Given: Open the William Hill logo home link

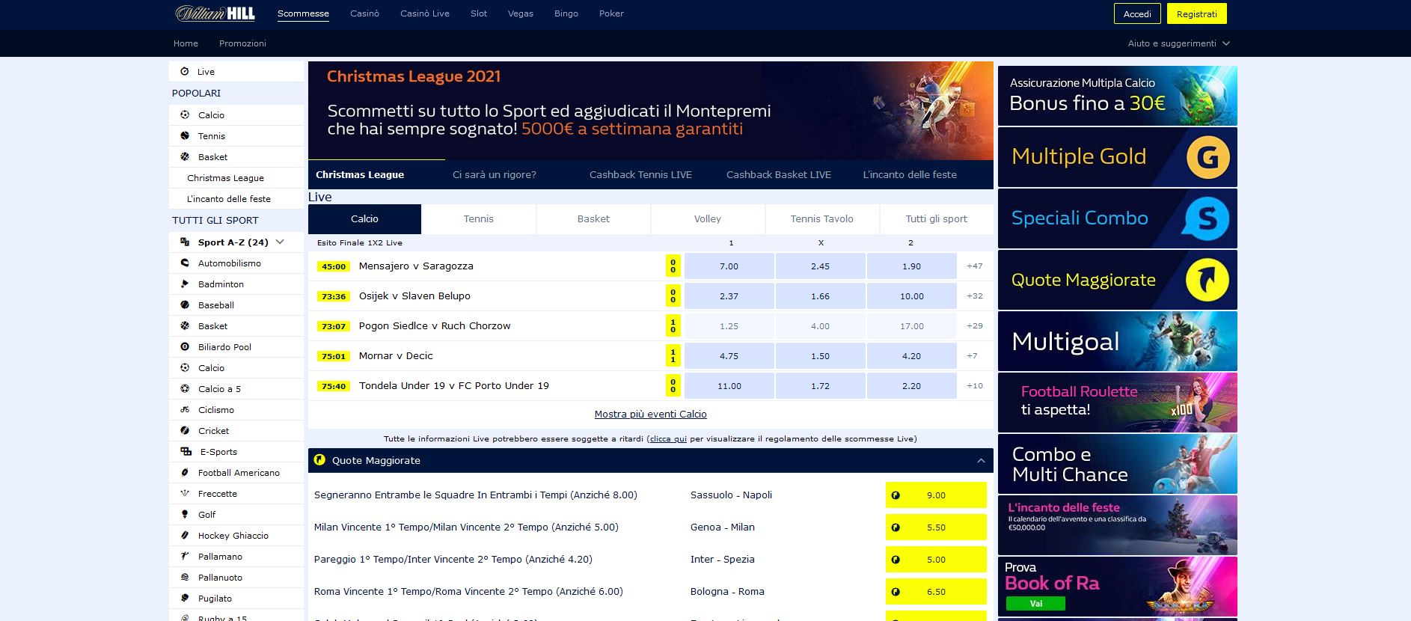Looking at the screenshot, I should point(215,13).
